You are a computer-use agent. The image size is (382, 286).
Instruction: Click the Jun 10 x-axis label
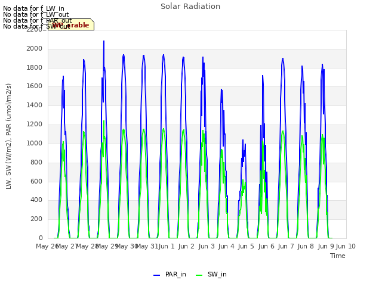[346, 246]
